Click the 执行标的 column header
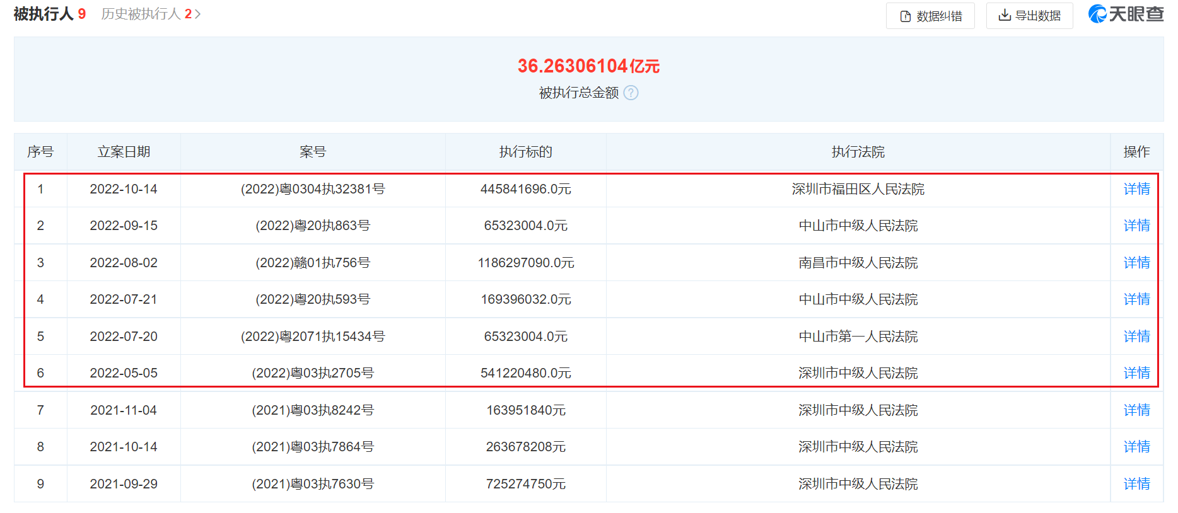This screenshot has height=513, width=1178. 526,152
